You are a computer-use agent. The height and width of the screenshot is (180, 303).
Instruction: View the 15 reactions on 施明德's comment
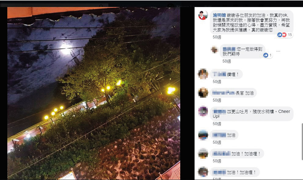[x=290, y=35]
